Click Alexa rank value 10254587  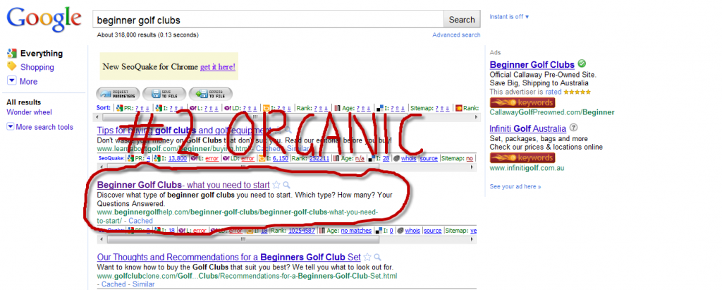[x=302, y=231]
